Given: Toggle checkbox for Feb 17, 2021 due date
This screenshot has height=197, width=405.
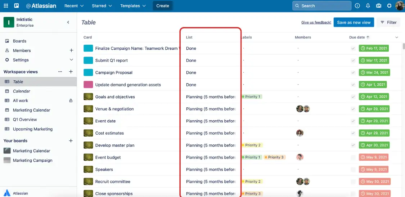Looking at the screenshot, I should 353,49.
